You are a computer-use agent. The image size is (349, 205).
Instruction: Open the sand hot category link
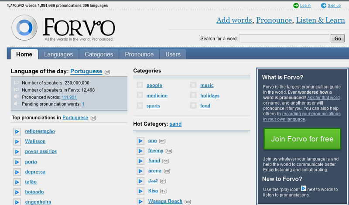(175, 124)
